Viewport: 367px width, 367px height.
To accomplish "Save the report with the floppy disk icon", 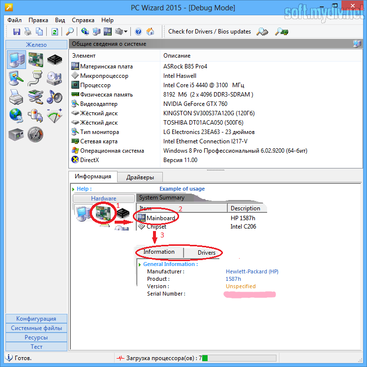I will click(16, 32).
